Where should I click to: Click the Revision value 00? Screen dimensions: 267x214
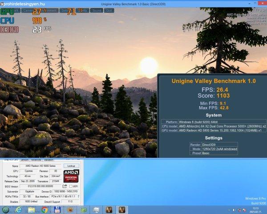point(56,171)
